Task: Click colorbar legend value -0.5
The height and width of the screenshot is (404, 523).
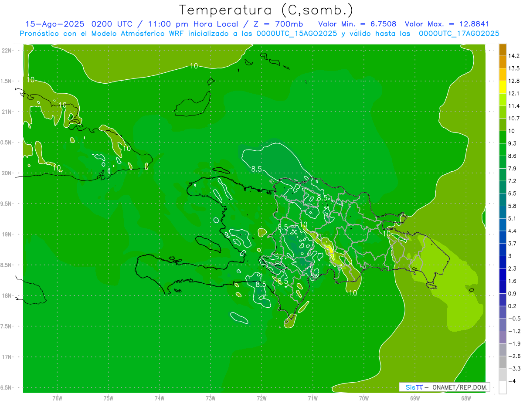Action: pyautogui.click(x=514, y=319)
